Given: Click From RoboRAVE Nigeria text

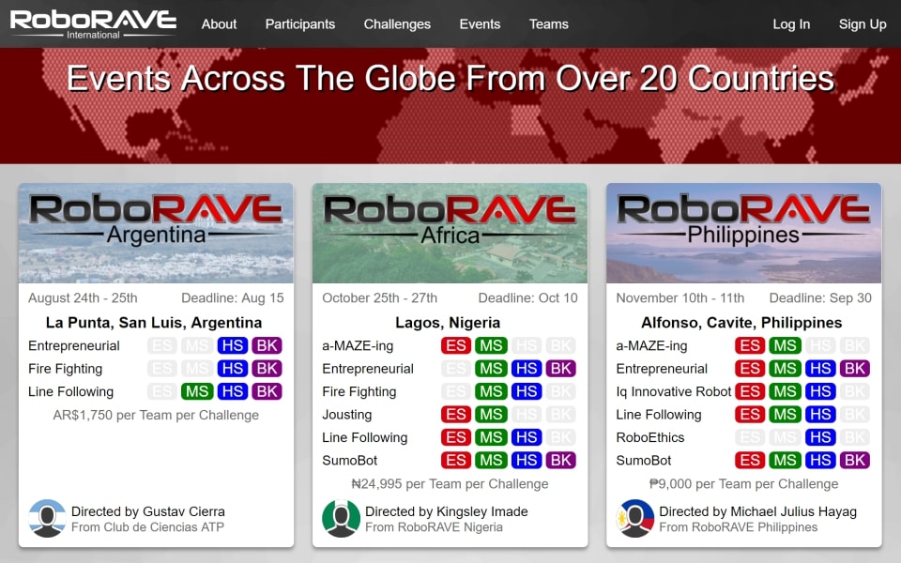Looking at the screenshot, I should click(434, 526).
